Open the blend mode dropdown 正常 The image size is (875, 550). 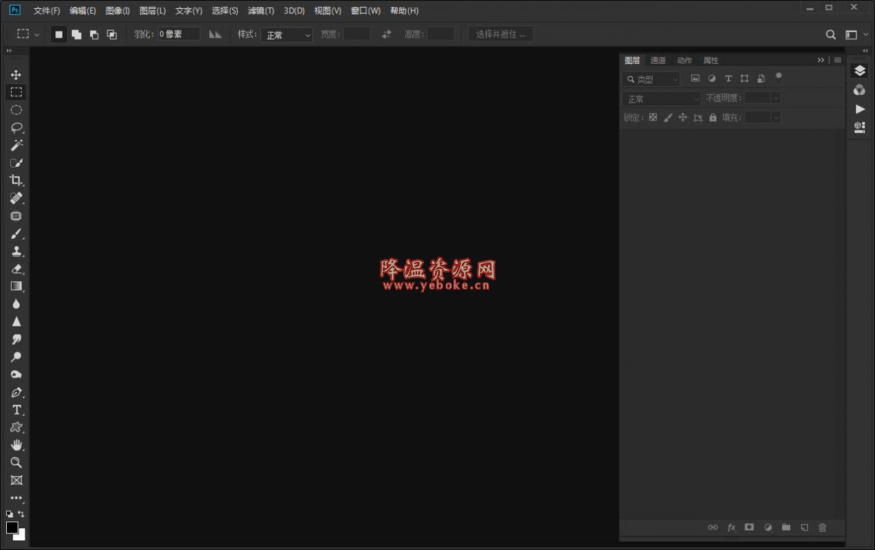[662, 99]
